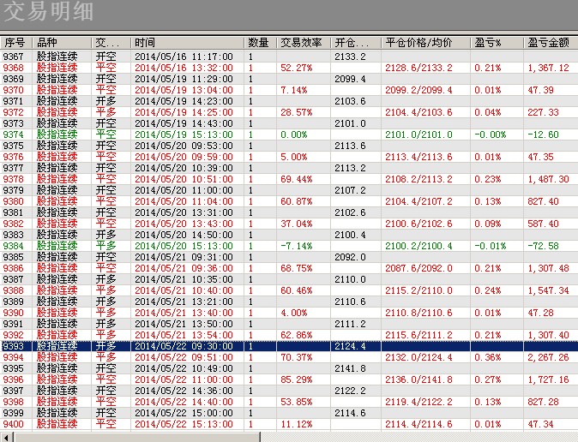Click opening price 2141.8
Screen dimensions: 578x442
pyautogui.click(x=350, y=368)
